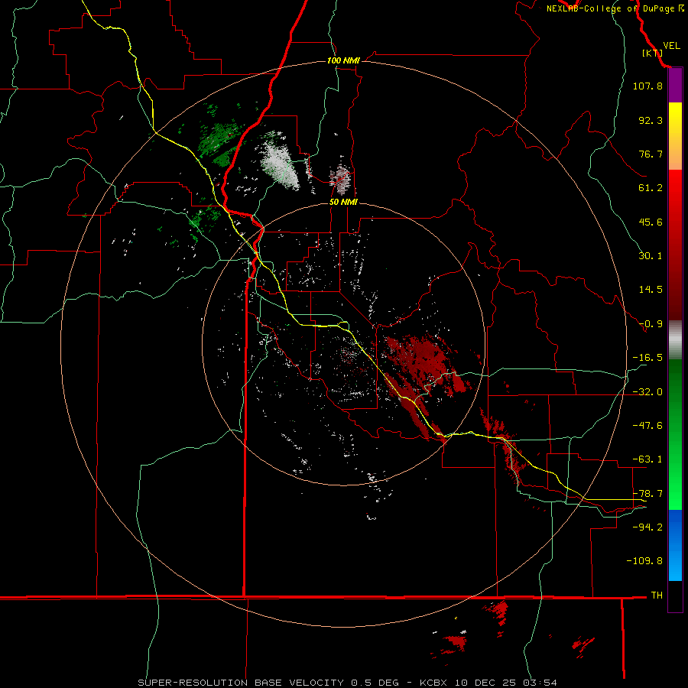Click the yellow-orange segment of the color bar
This screenshot has height=688, width=688.
[x=675, y=136]
